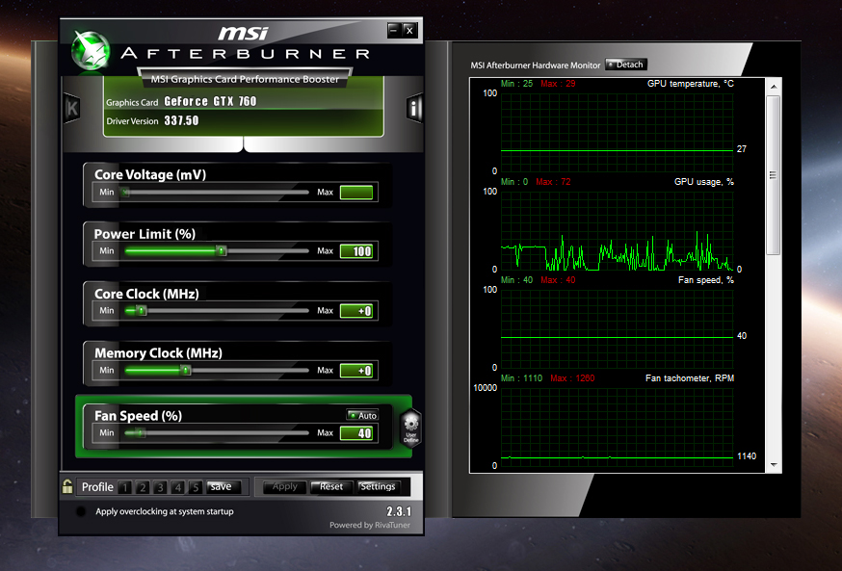The height and width of the screenshot is (571, 842).
Task: Select profile slot 3
Action: [162, 487]
